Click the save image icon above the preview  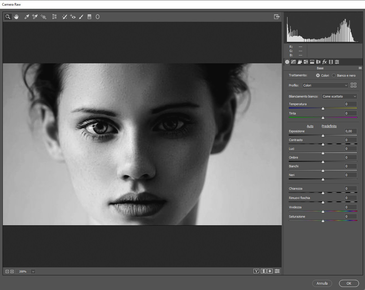point(277,17)
